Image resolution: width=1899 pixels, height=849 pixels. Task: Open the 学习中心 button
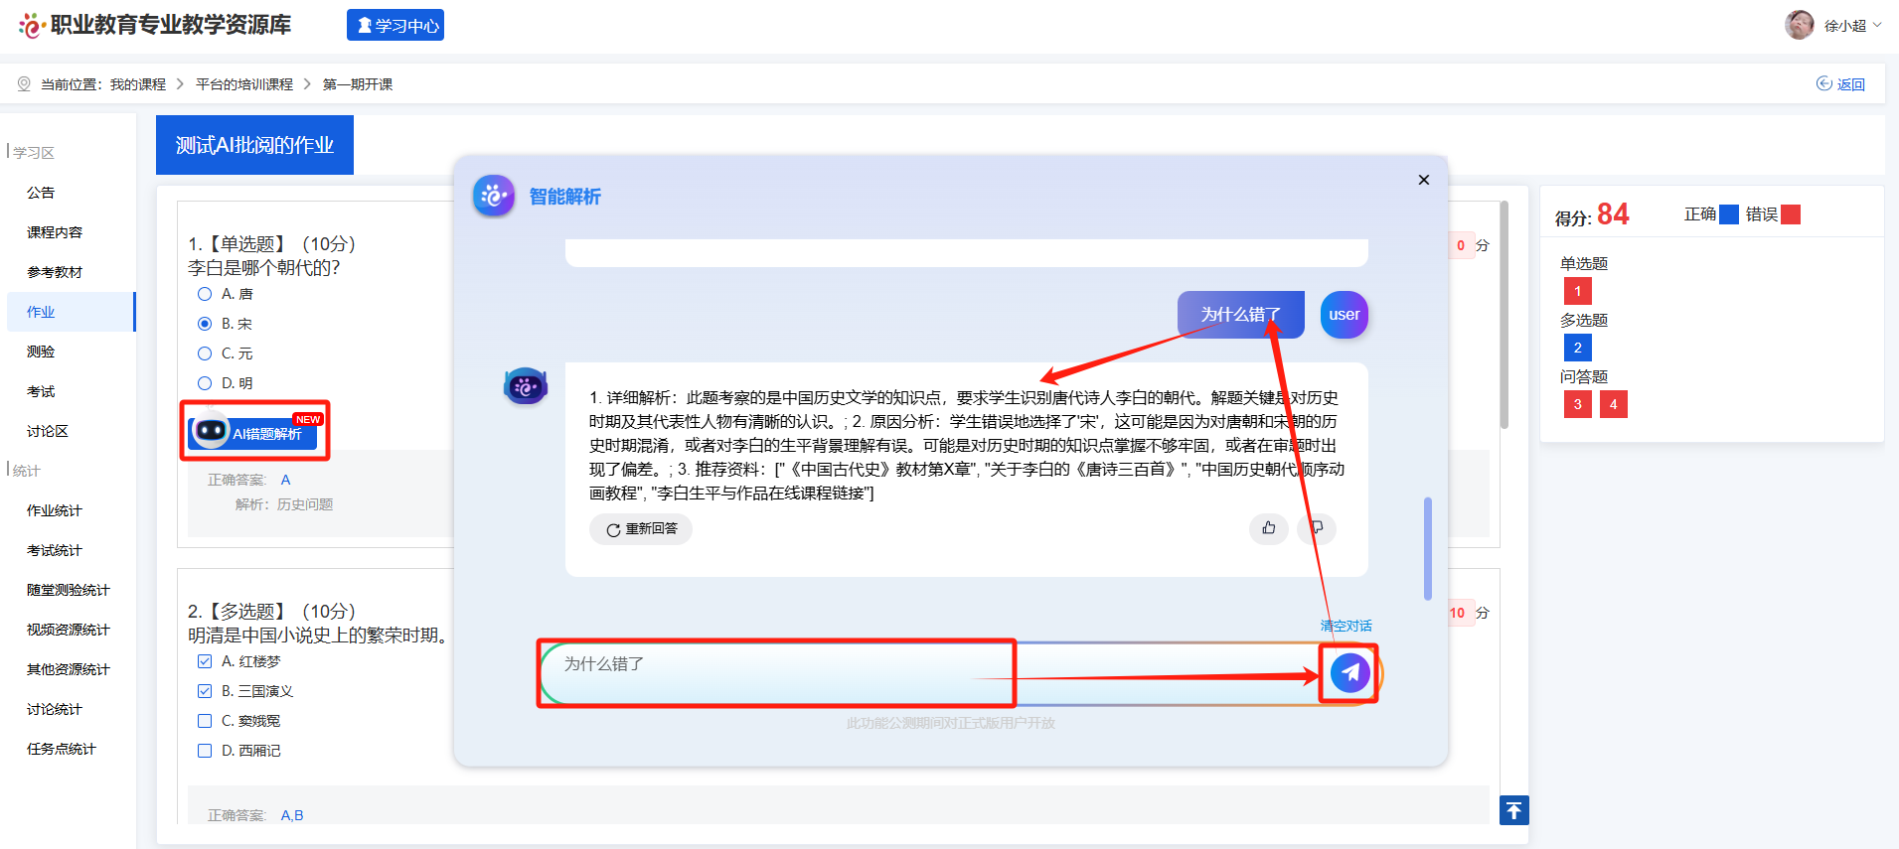tap(396, 25)
